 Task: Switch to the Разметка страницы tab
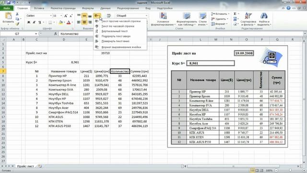[63, 8]
